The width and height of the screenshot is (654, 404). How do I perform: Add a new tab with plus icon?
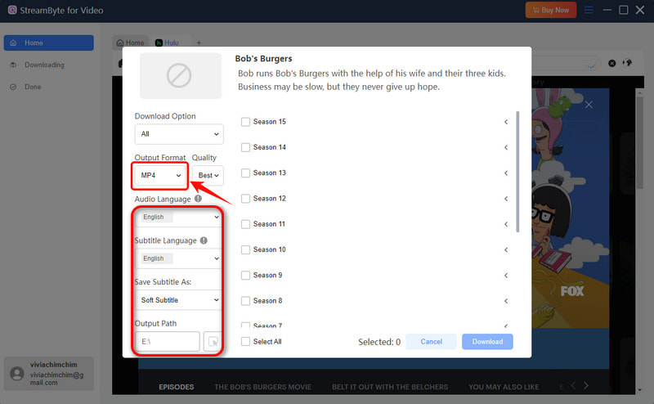[x=199, y=43]
